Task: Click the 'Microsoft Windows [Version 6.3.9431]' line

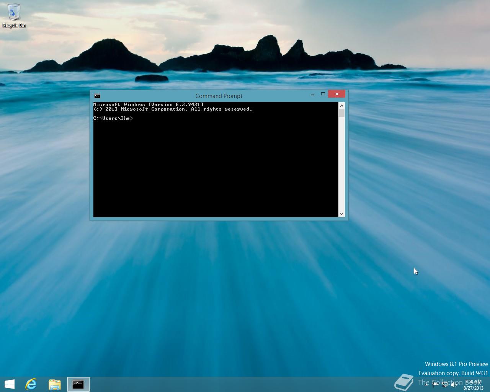Action: point(149,105)
